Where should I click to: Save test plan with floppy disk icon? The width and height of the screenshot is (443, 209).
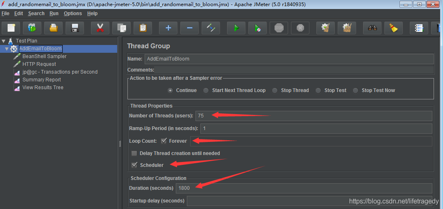(x=75, y=28)
